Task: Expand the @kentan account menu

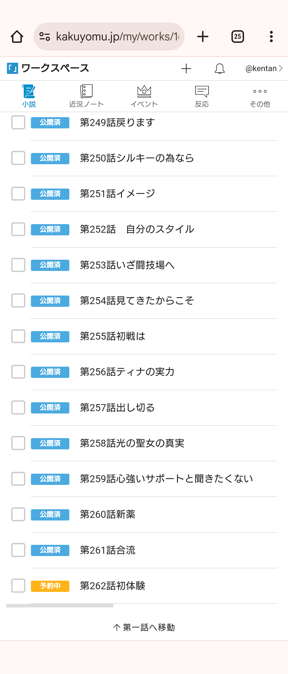Action: pos(264,68)
